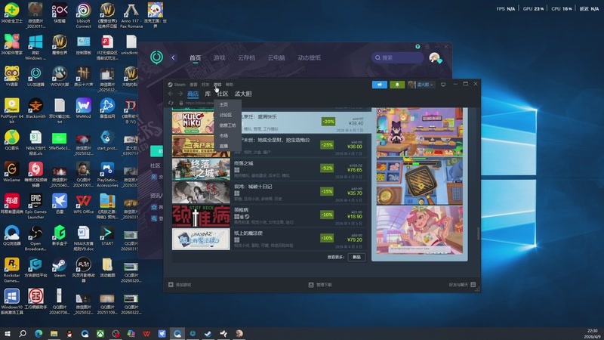Choose 直播 from the community dropdown
Viewport: 604px width, 340px height.
coord(223,146)
